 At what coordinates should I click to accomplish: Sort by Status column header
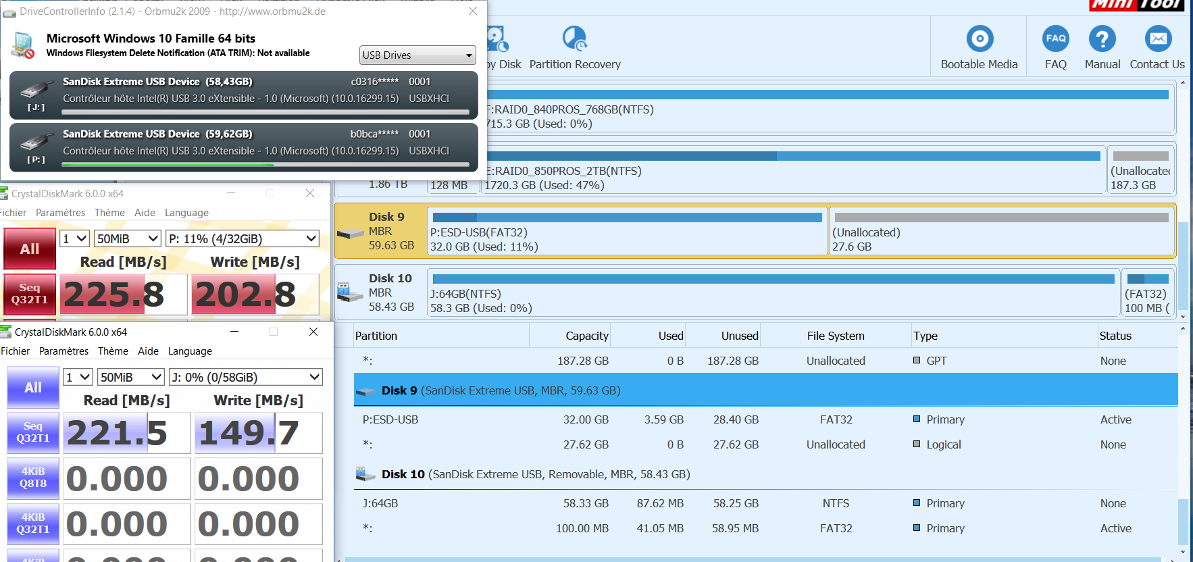[x=1138, y=336]
